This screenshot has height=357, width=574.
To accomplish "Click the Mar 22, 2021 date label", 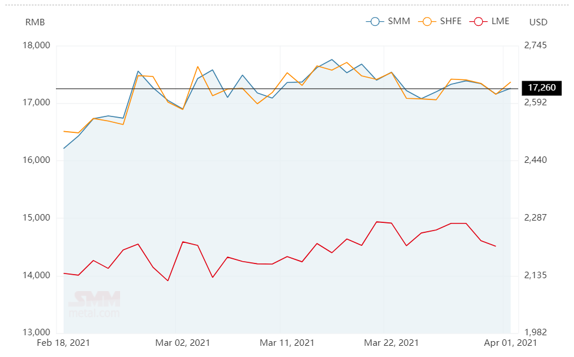I will [391, 343].
